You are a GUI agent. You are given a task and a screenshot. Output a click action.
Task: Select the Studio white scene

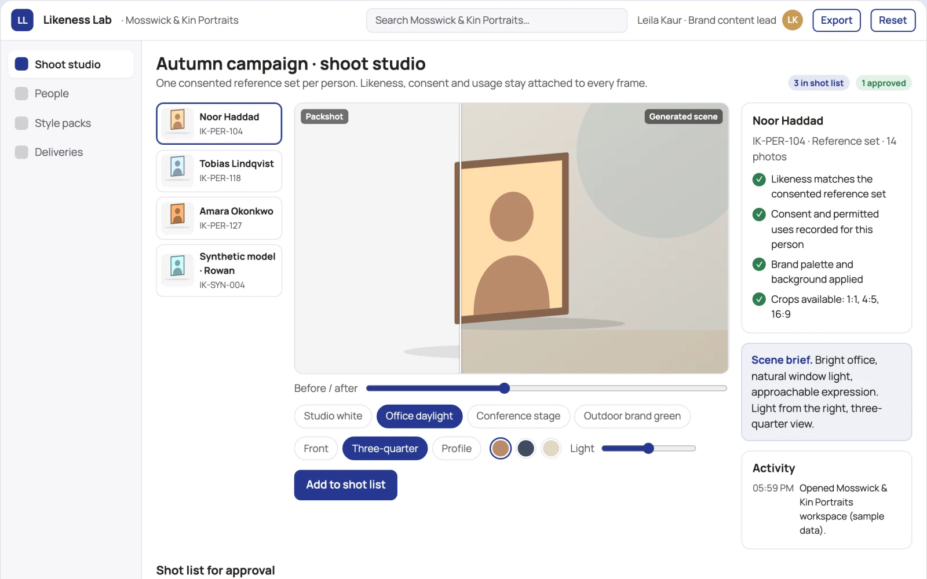[333, 416]
